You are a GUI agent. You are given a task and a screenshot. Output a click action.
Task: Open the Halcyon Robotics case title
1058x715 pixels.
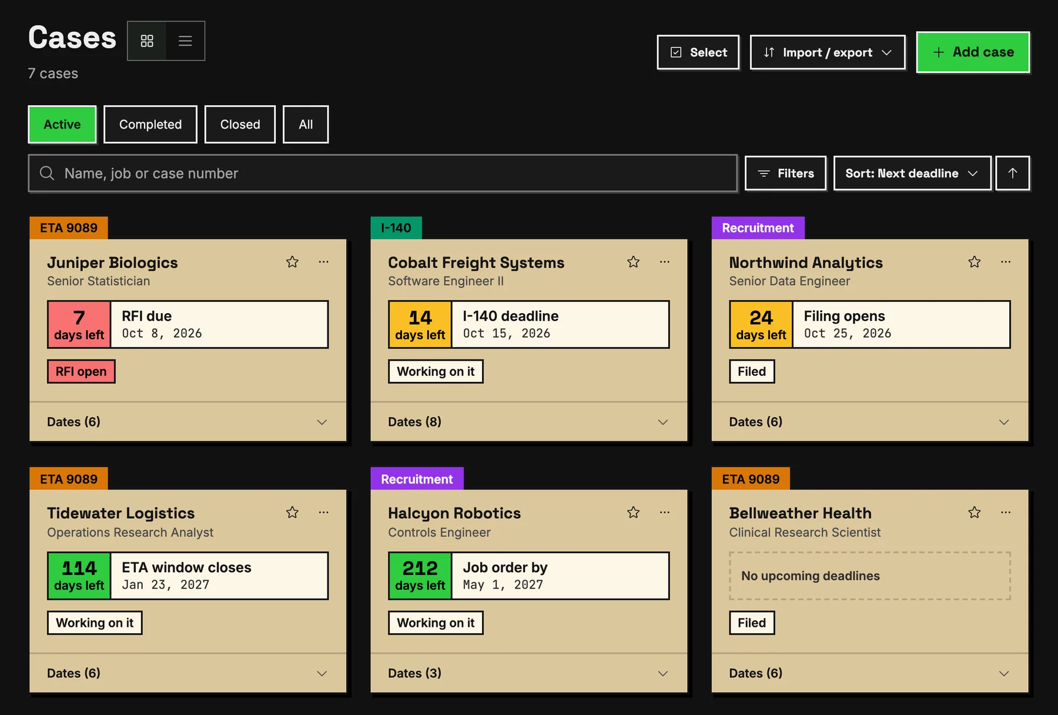tap(454, 513)
